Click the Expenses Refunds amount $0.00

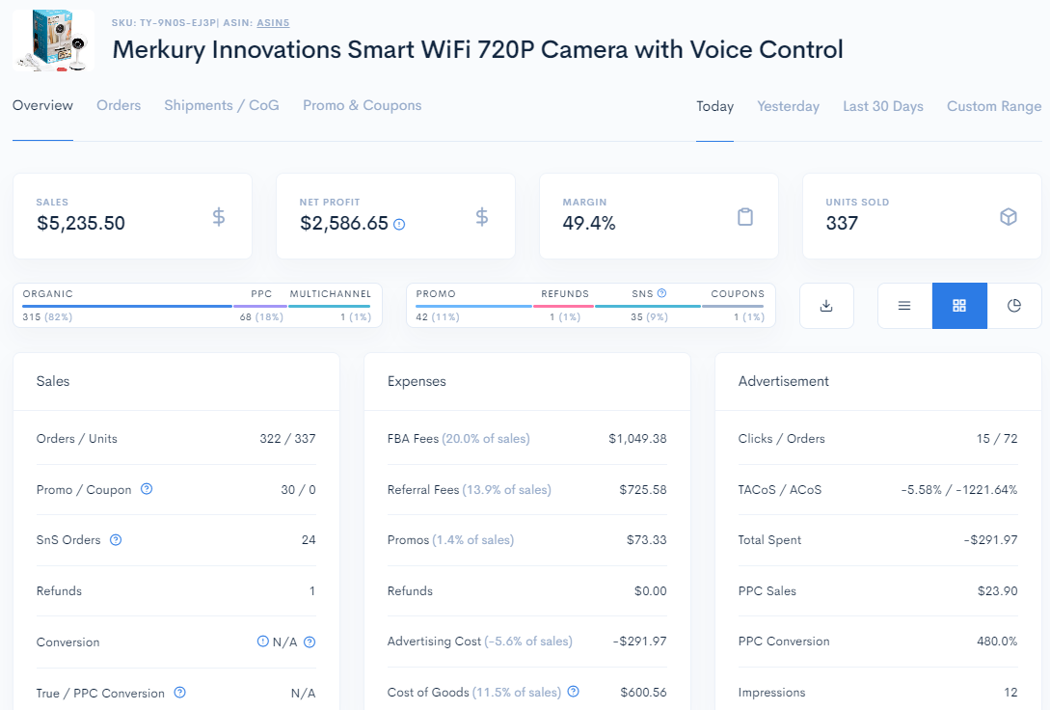pyautogui.click(x=651, y=590)
